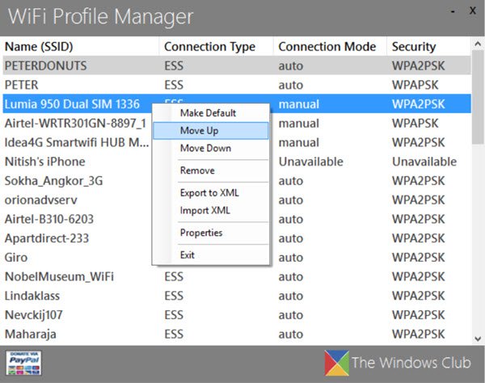Sort by Connection Mode column header
This screenshot has width=485, height=383.
coord(327,47)
